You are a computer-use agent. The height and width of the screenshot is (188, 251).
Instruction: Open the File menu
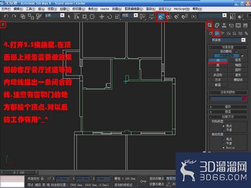[6, 9]
